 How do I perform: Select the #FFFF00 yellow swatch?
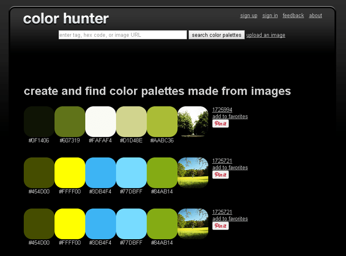70,173
